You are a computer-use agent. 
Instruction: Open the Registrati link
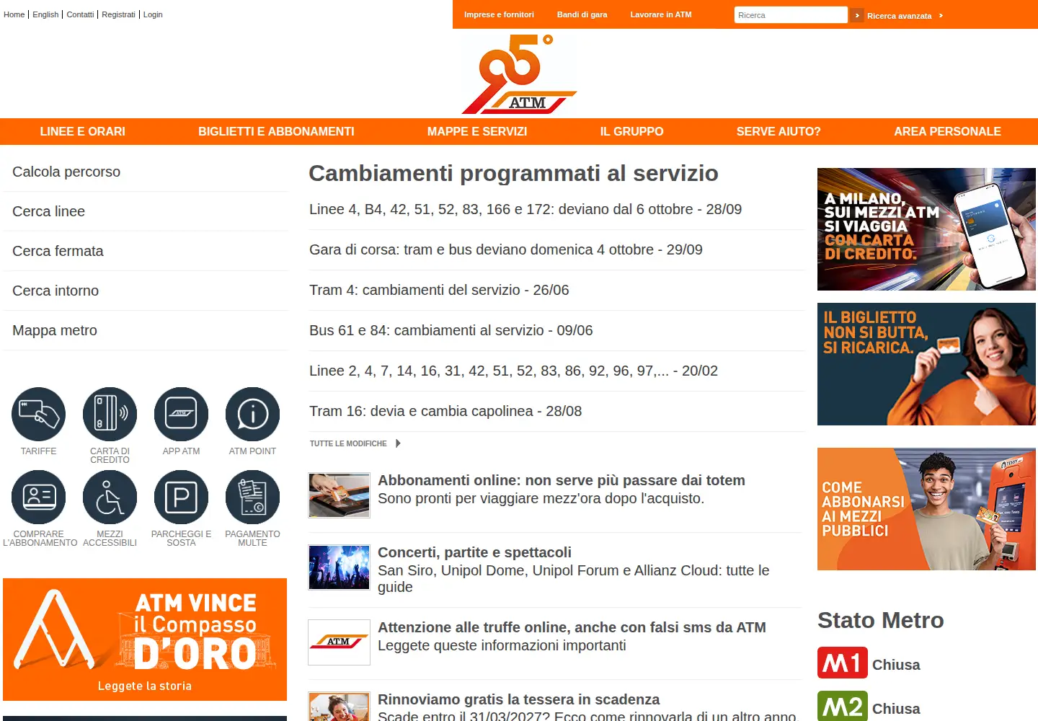118,14
